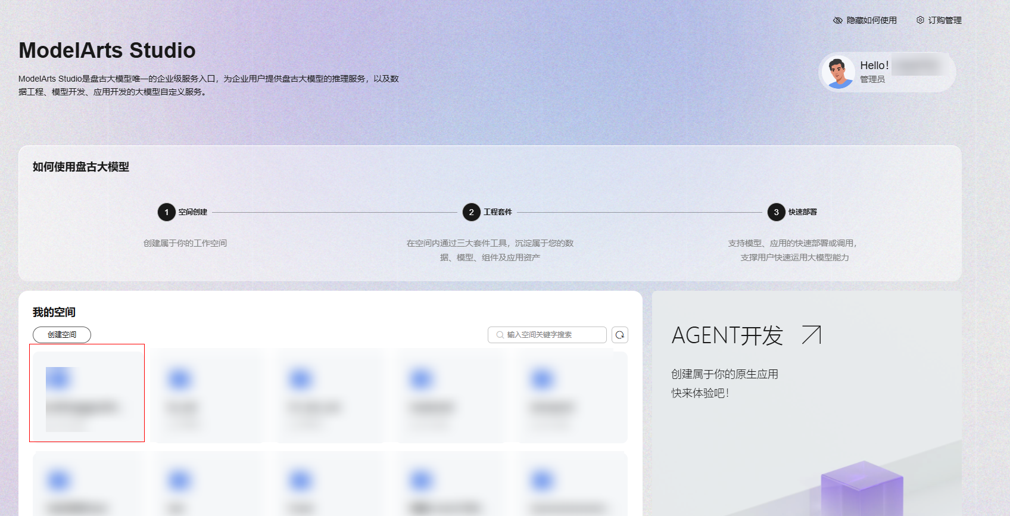
Task: Select step 1 空间创建
Action: point(182,212)
